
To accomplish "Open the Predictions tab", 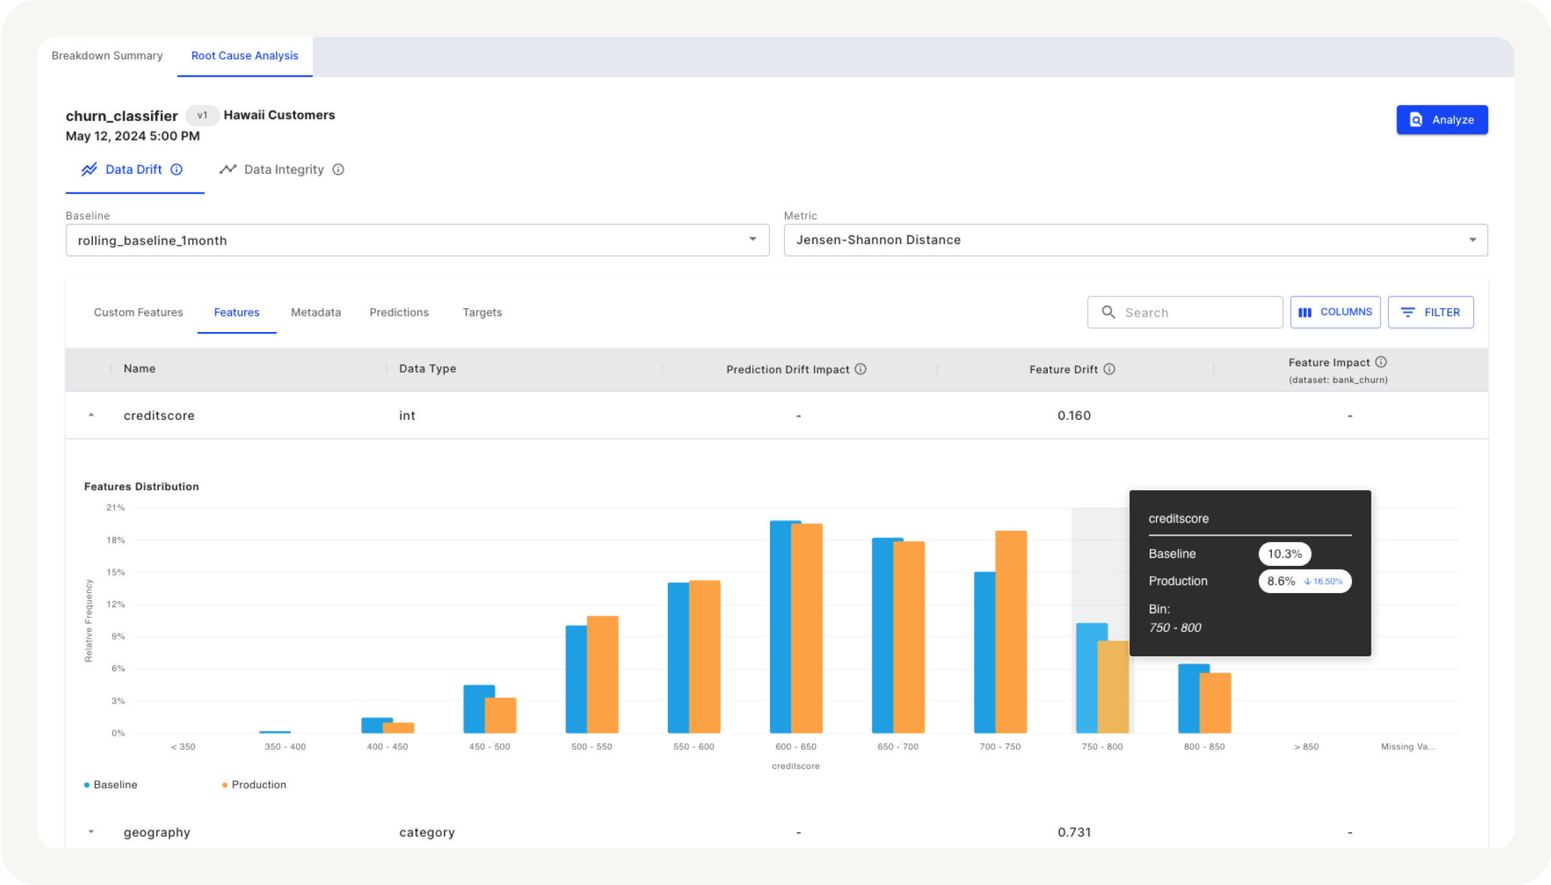I will pyautogui.click(x=399, y=312).
